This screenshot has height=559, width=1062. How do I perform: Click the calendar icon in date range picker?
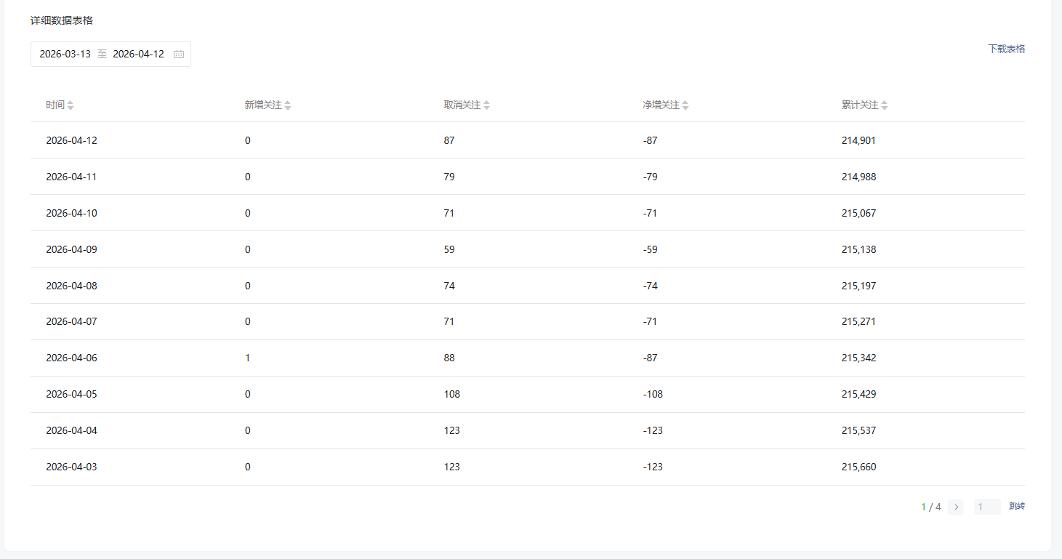[179, 55]
